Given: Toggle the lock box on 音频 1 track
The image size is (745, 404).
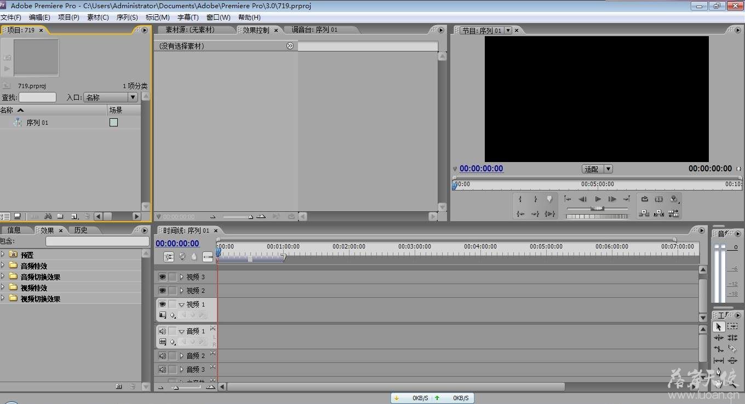Looking at the screenshot, I should [173, 331].
